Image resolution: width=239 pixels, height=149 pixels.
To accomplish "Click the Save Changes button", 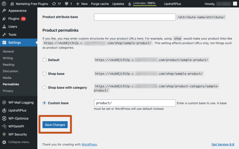I will coord(55,125).
